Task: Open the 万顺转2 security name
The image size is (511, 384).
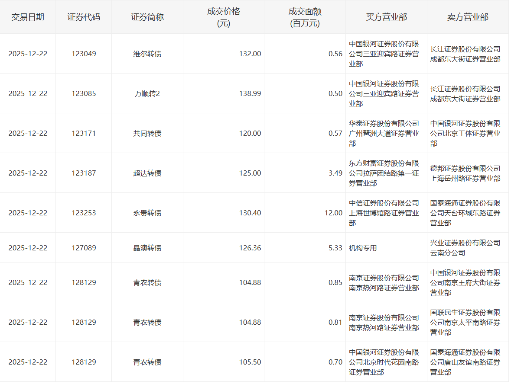Action: [x=147, y=94]
